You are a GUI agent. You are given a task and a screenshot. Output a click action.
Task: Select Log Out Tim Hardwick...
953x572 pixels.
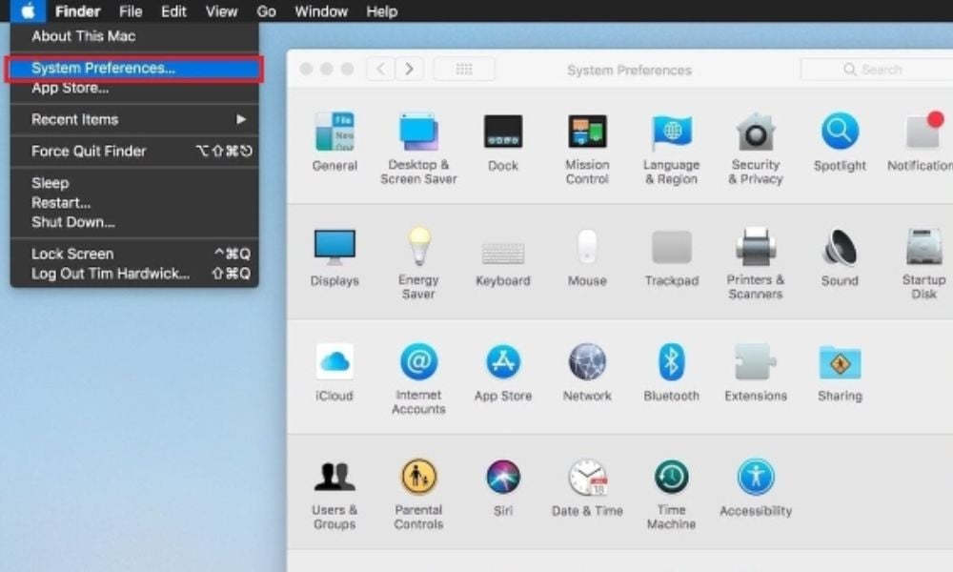(134, 274)
